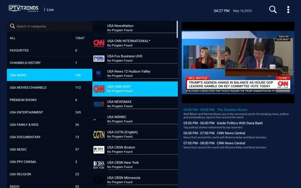Select the USA NEWS category

pyautogui.click(x=49, y=75)
